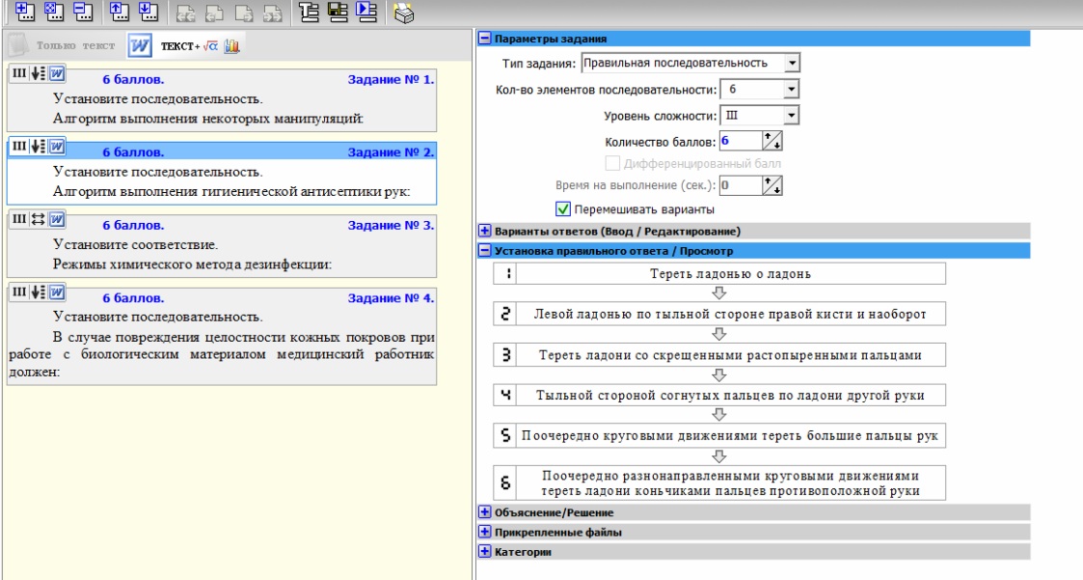The height and width of the screenshot is (580, 1083).
Task: Collapse the Параметры задания section
Action: 485,39
